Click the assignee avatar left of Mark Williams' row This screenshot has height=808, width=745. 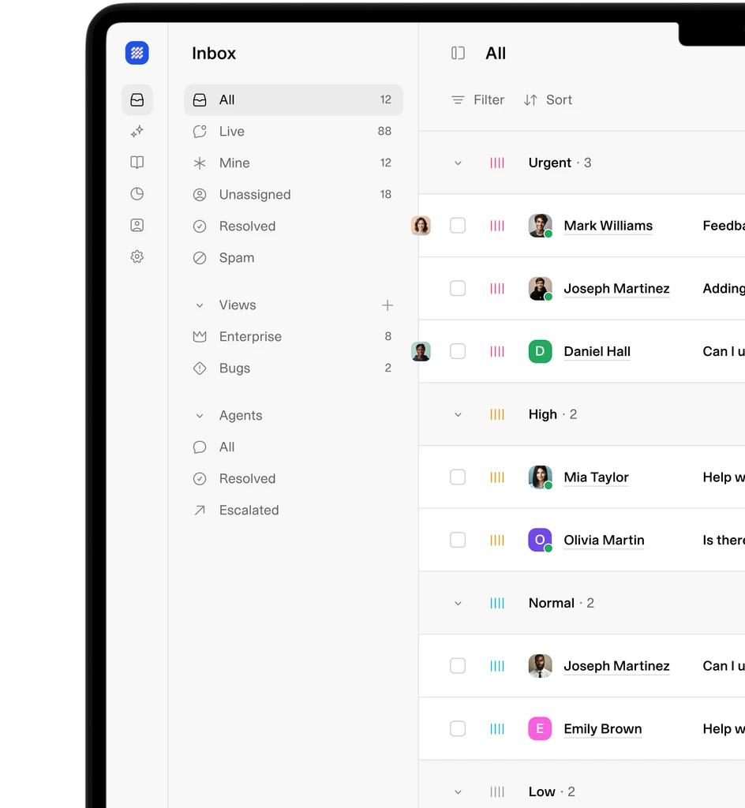(421, 226)
